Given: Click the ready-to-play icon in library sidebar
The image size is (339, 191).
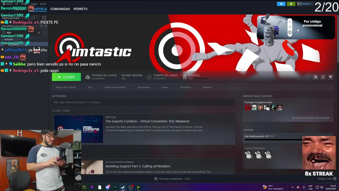Looking at the screenshot, I should click(x=46, y=26).
